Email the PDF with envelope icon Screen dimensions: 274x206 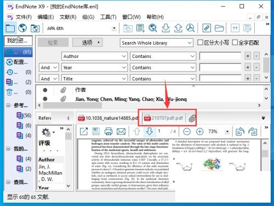point(121,131)
